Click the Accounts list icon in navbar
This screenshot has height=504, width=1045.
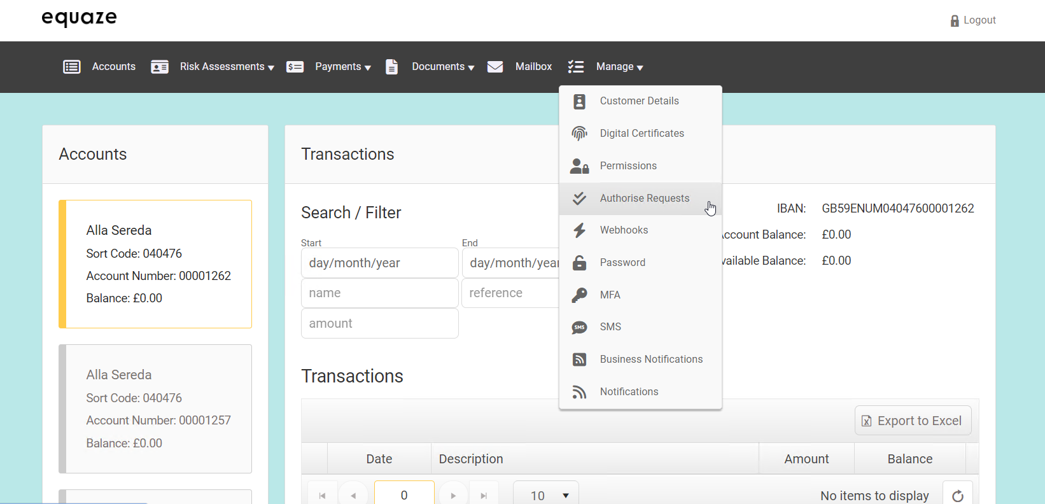[72, 67]
